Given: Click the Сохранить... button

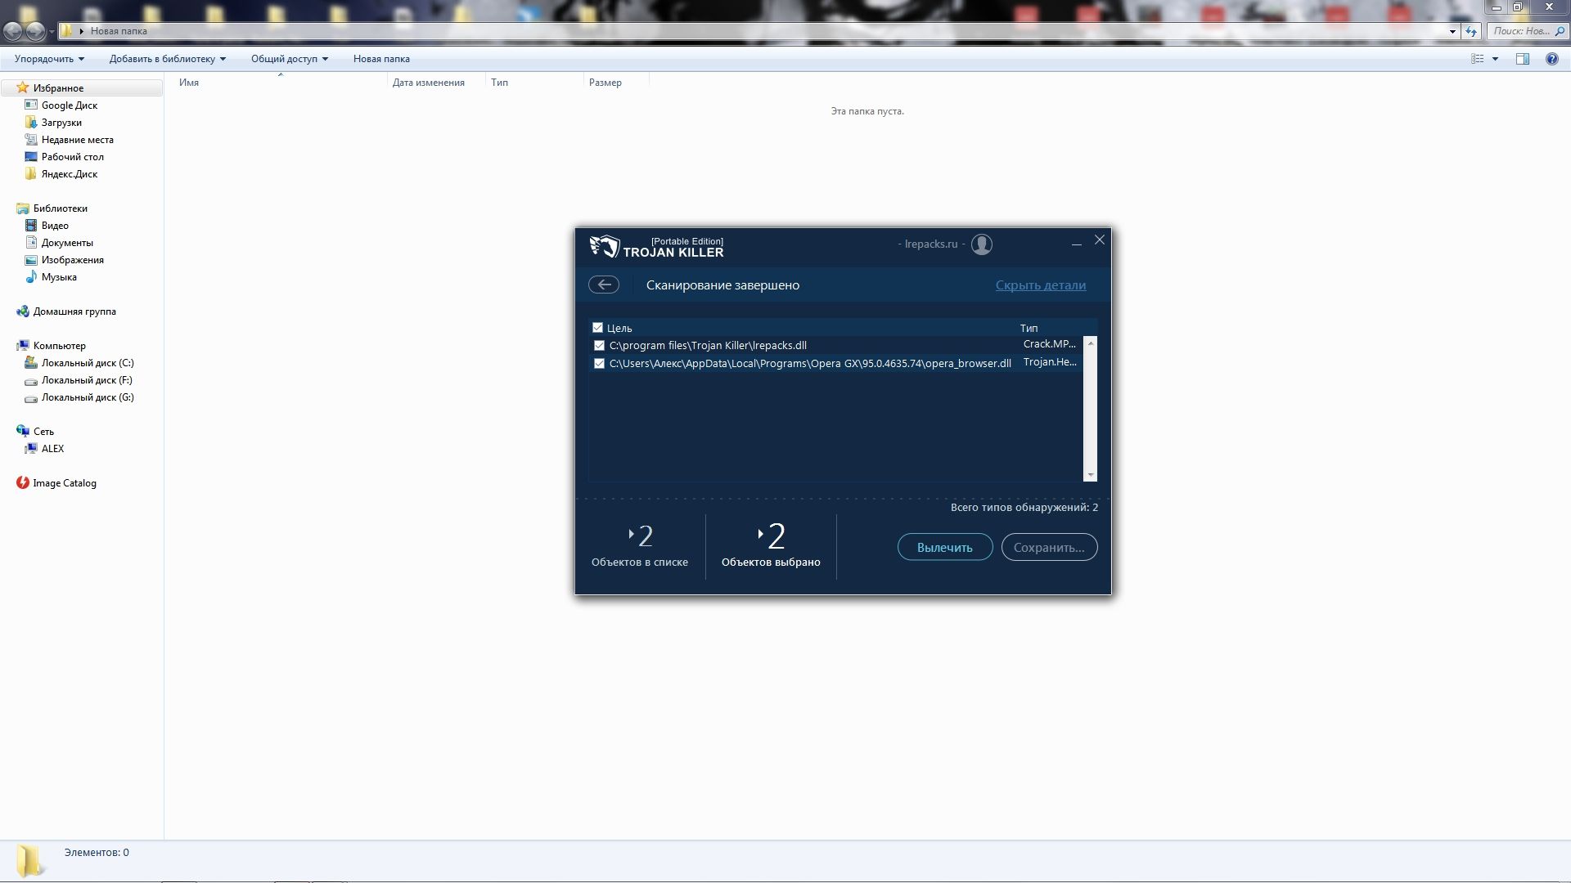Looking at the screenshot, I should coord(1049,547).
